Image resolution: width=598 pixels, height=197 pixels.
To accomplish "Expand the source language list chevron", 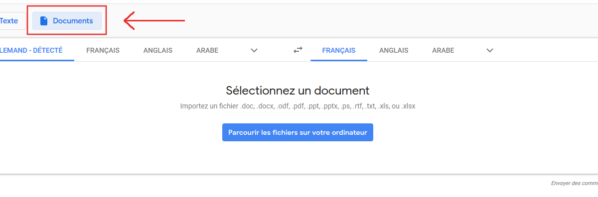I will click(x=254, y=50).
